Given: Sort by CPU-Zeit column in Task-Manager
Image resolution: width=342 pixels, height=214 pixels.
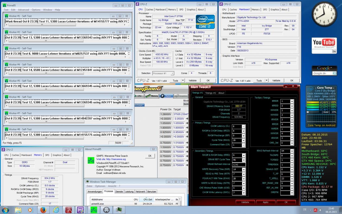Looking at the screenshot, I should (146, 199).
